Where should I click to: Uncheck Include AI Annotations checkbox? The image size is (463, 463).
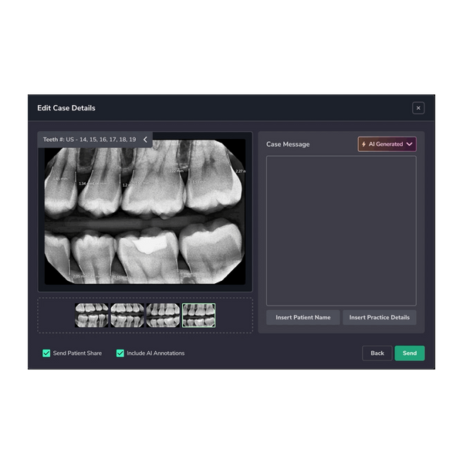(120, 353)
